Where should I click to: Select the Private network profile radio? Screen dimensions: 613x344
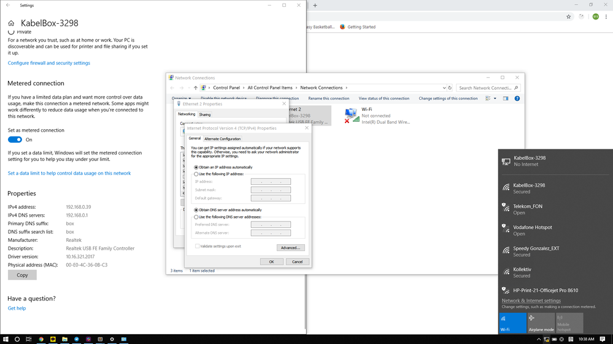click(11, 32)
